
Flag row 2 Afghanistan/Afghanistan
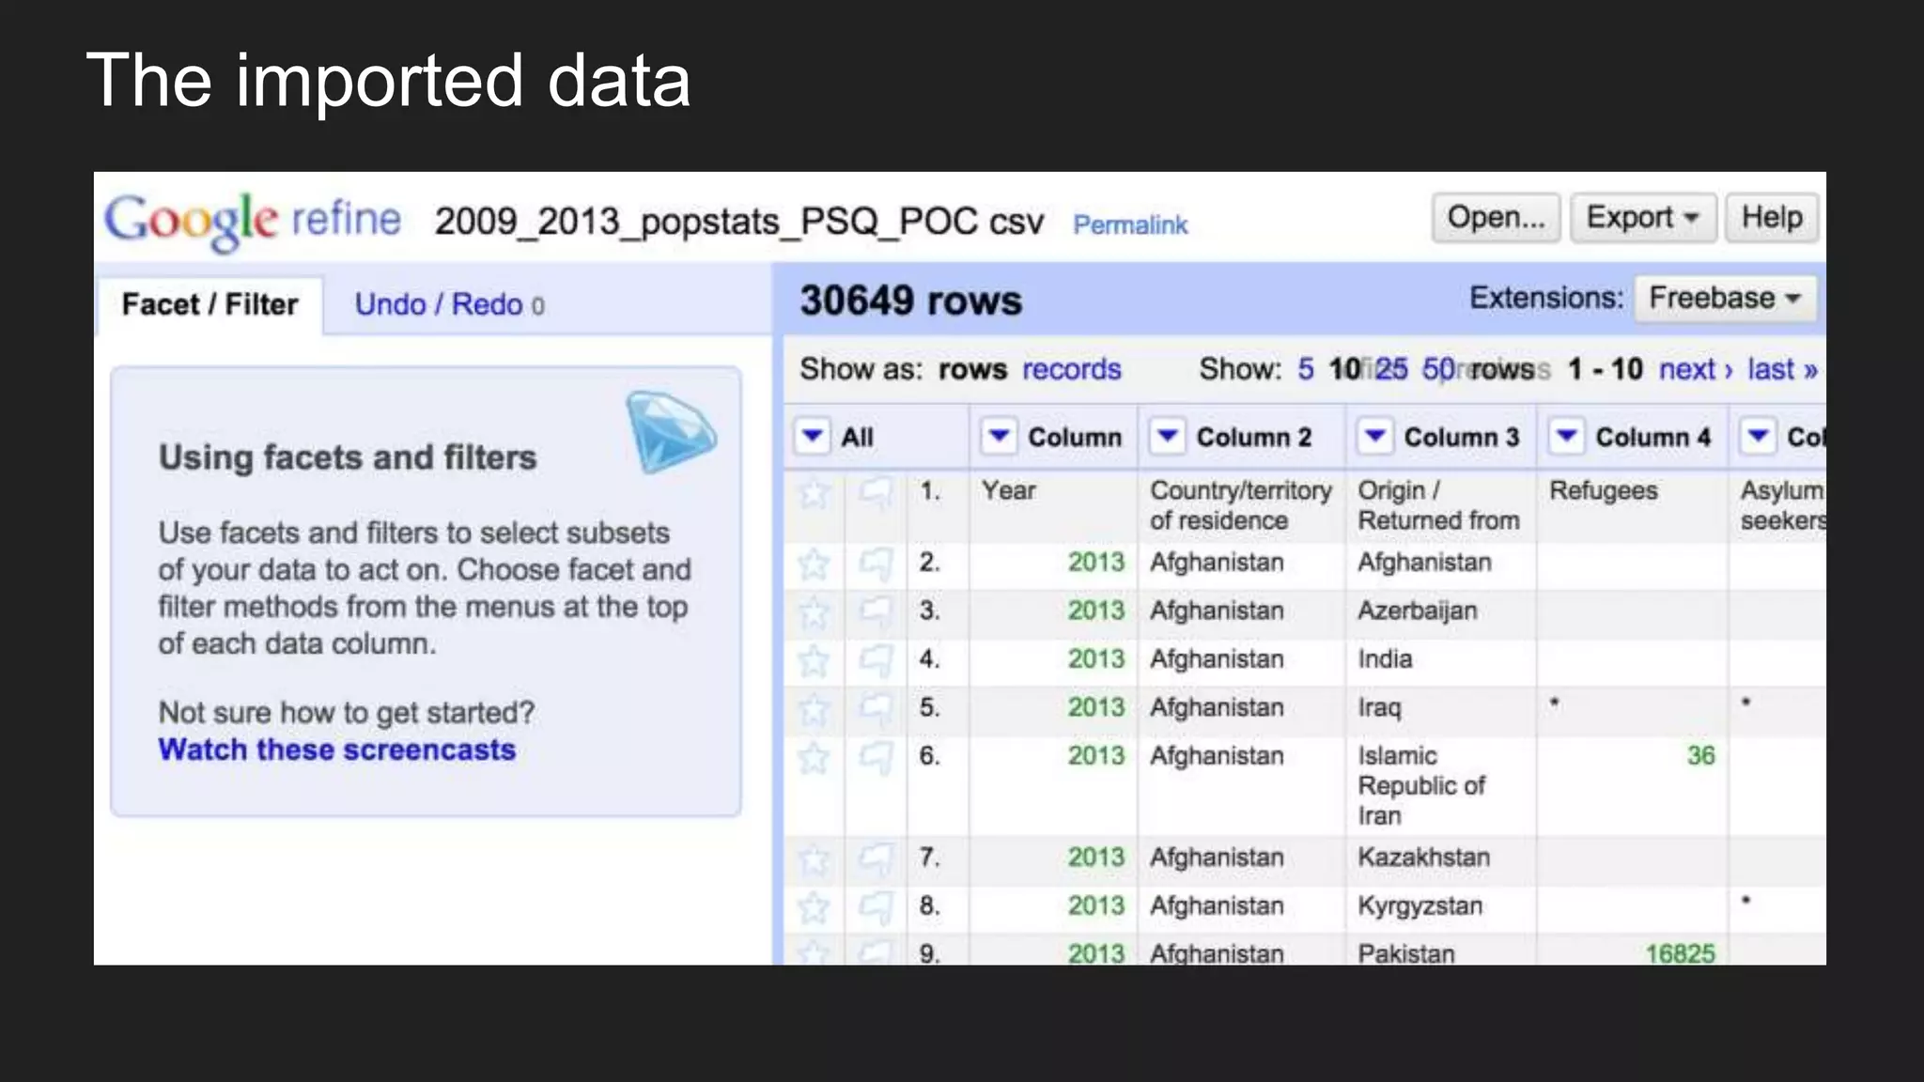tap(876, 564)
